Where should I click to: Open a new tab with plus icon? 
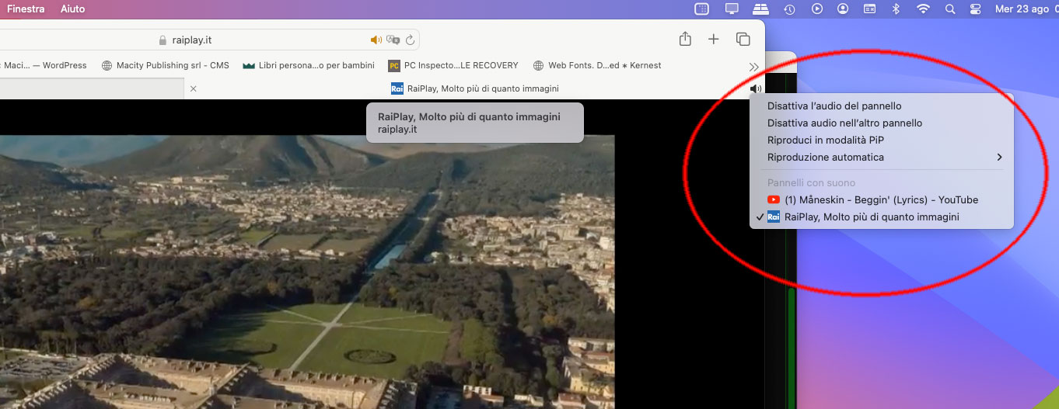click(x=713, y=39)
